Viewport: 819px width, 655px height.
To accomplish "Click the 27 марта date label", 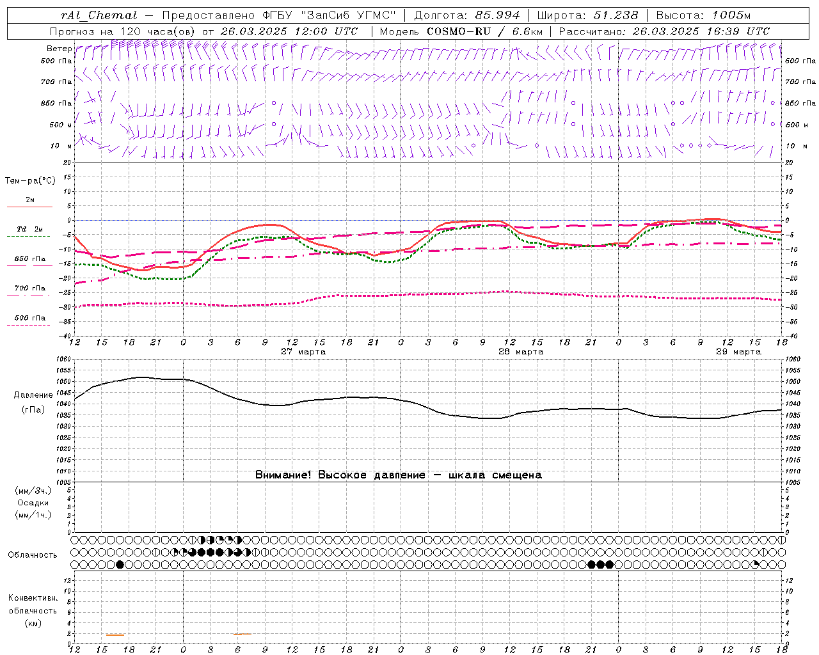I will click(303, 351).
